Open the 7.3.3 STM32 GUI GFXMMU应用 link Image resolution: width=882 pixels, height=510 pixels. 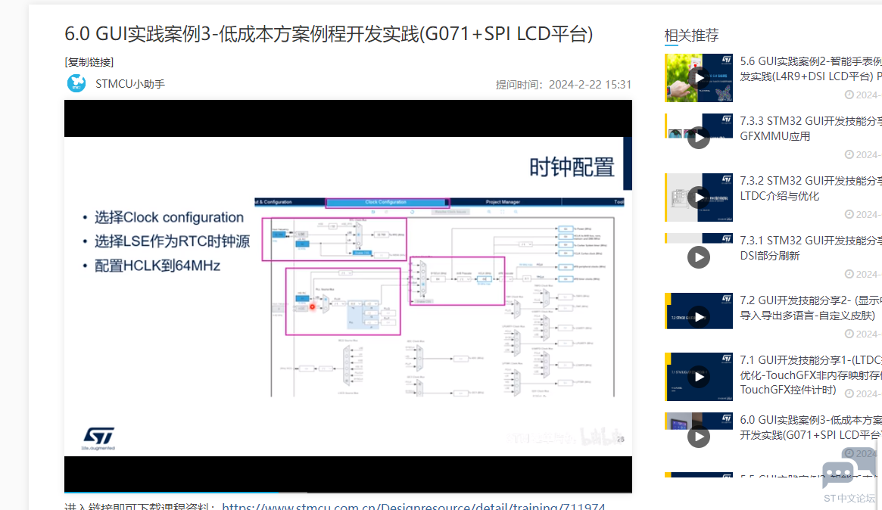[x=811, y=128]
